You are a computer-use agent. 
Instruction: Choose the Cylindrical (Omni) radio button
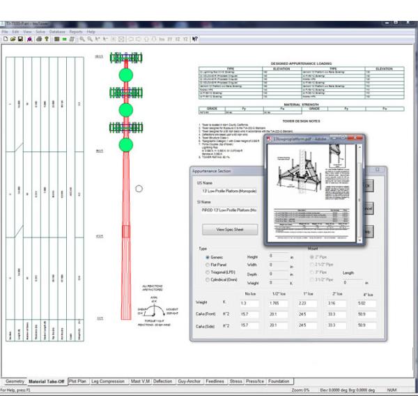click(208, 281)
